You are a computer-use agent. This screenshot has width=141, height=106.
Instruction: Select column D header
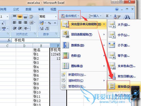(24, 46)
